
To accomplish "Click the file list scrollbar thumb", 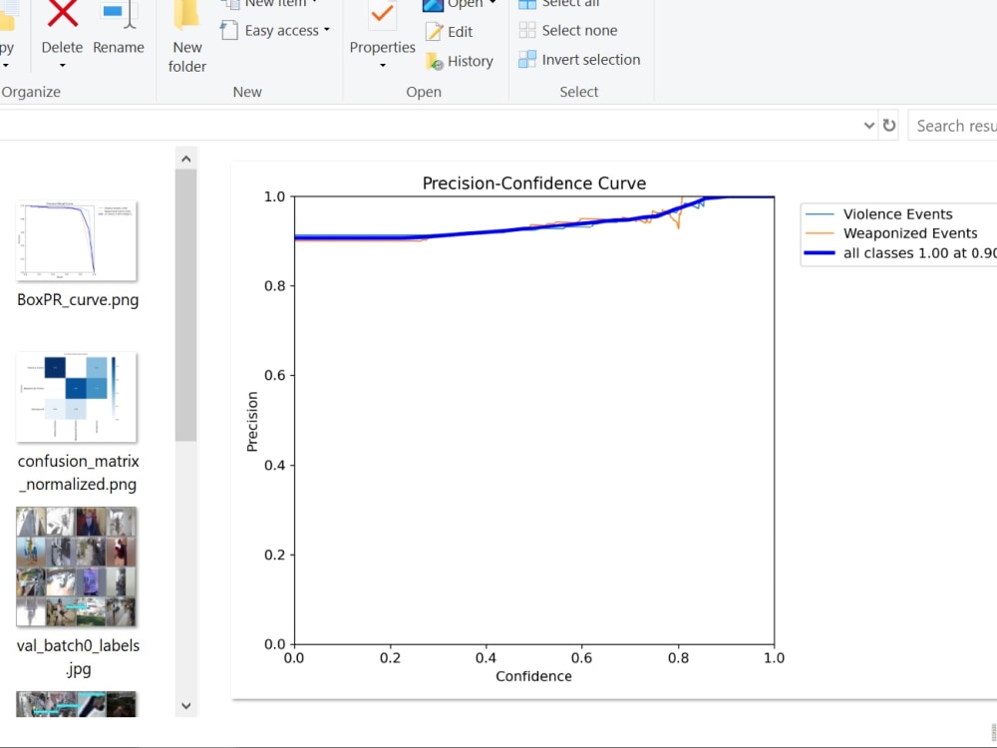I will click(185, 305).
